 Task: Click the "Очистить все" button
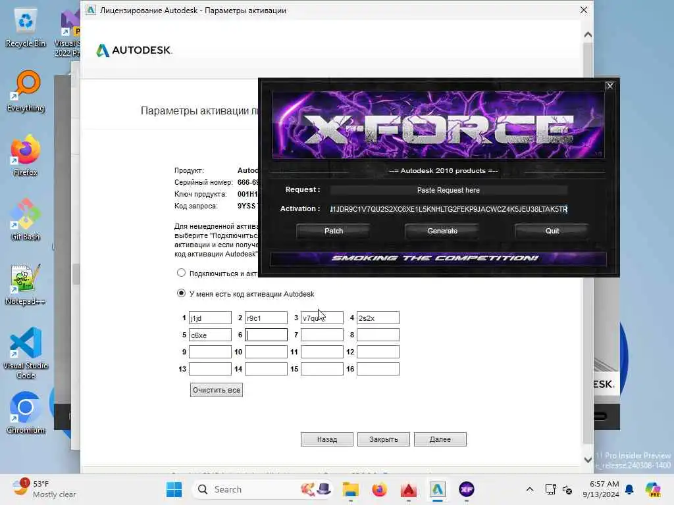point(216,390)
